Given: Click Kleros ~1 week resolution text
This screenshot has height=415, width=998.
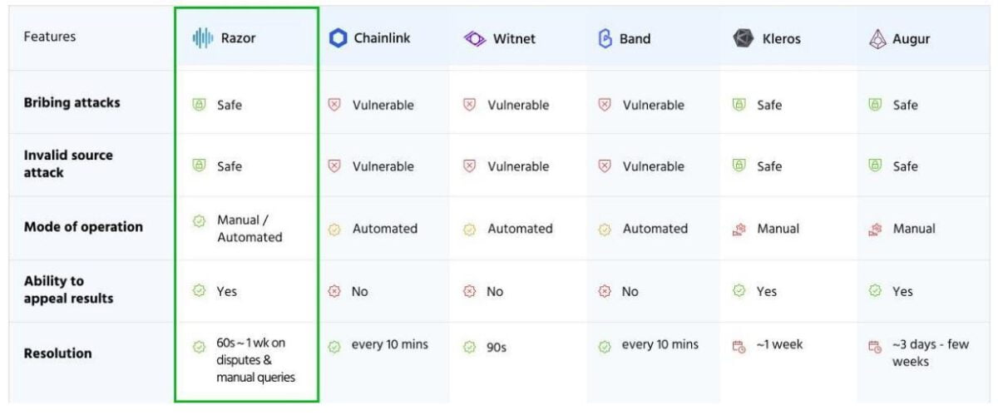Looking at the screenshot, I should (779, 344).
